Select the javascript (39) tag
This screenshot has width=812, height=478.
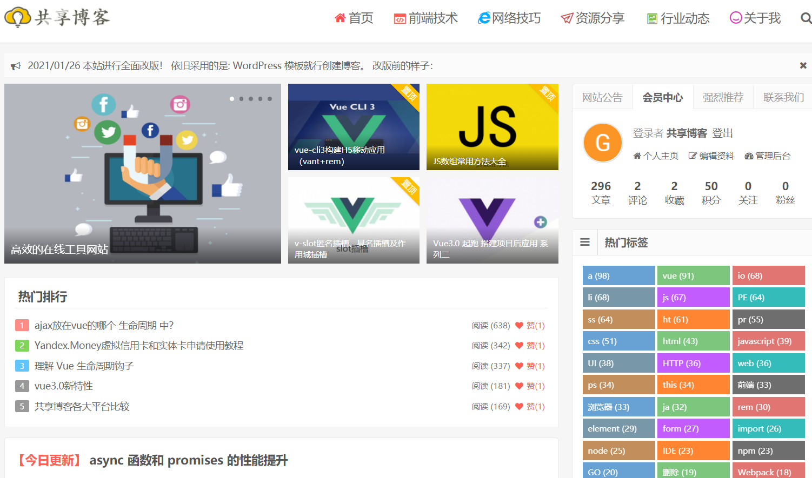tap(769, 341)
